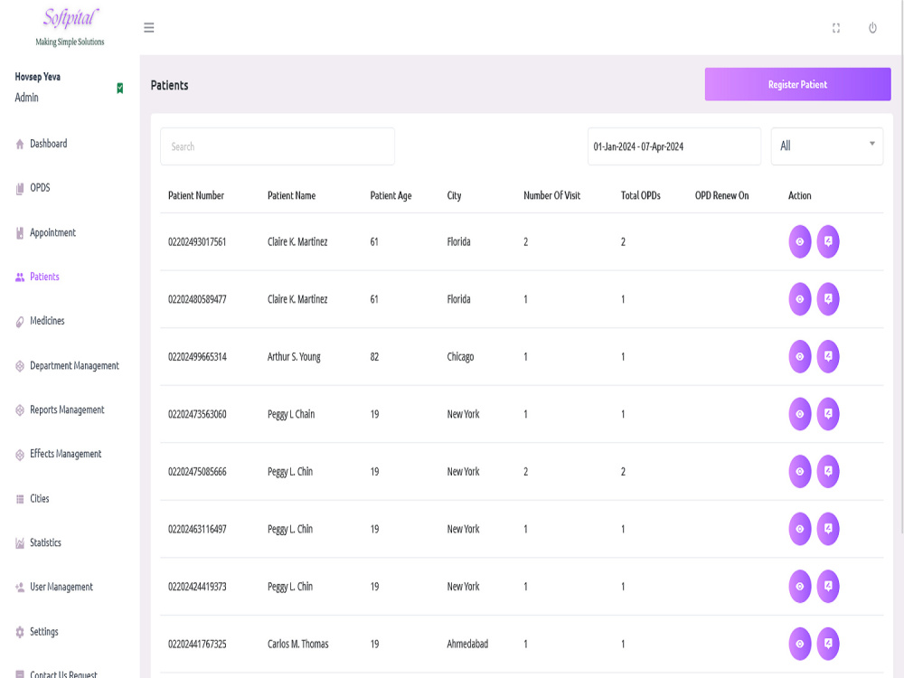Click patient name Carlos M. Thomas

(x=298, y=644)
